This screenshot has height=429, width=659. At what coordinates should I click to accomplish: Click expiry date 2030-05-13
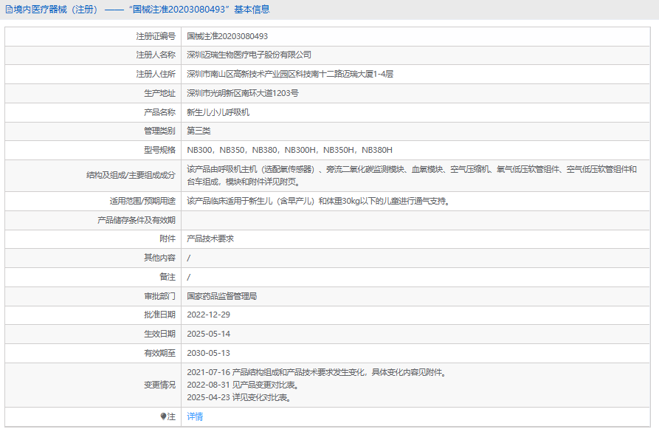[x=208, y=353]
